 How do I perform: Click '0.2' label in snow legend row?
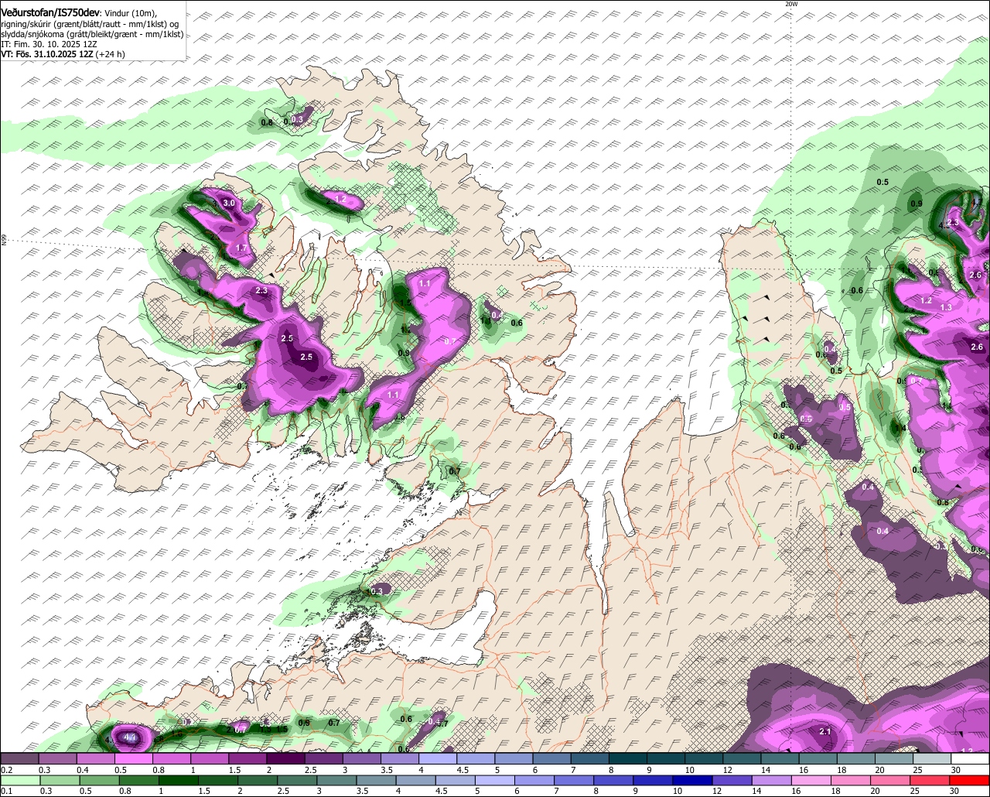tap(7, 770)
